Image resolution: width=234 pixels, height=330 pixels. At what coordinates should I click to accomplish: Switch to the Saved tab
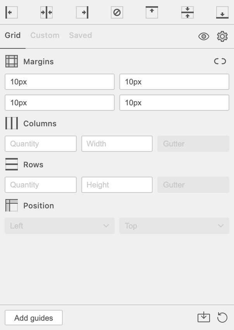click(80, 35)
